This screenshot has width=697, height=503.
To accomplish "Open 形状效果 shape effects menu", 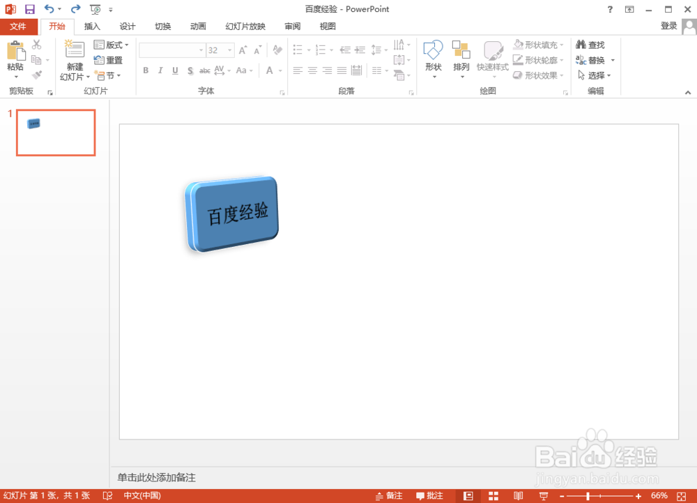I will pos(538,75).
